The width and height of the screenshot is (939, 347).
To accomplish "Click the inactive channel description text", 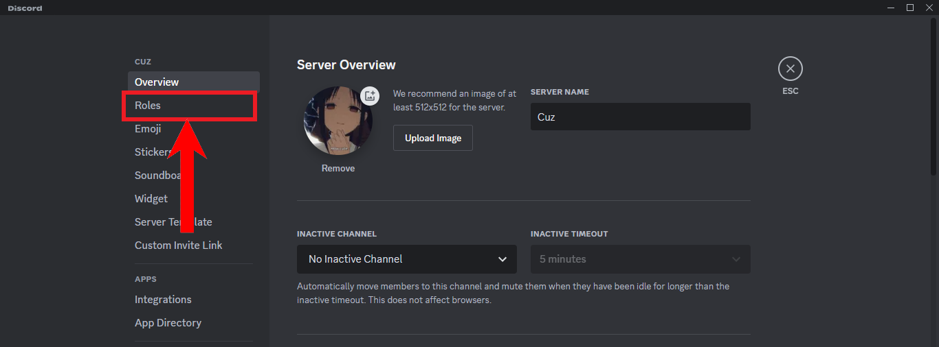I will click(513, 294).
